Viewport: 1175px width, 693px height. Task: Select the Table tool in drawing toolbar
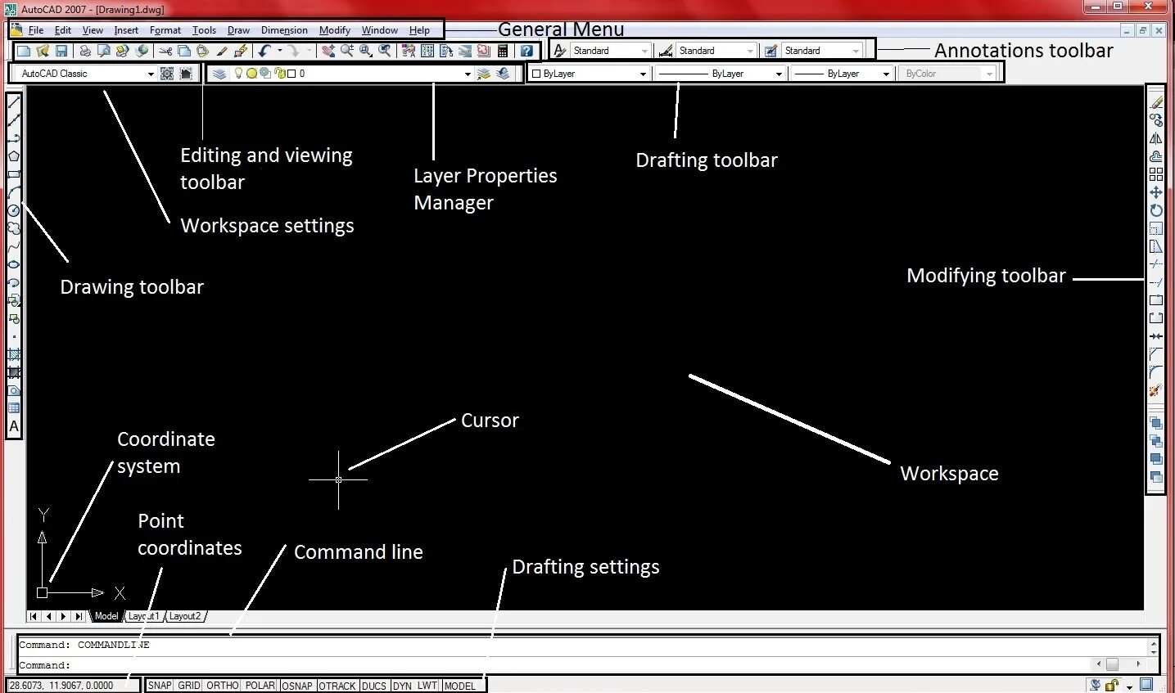14,408
